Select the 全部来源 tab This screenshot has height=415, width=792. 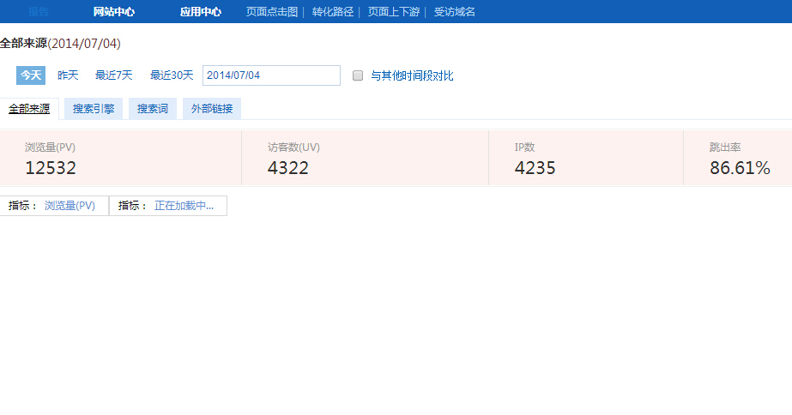(29, 109)
